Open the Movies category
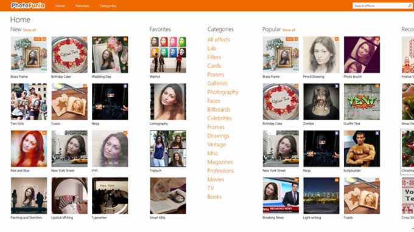 (216, 179)
